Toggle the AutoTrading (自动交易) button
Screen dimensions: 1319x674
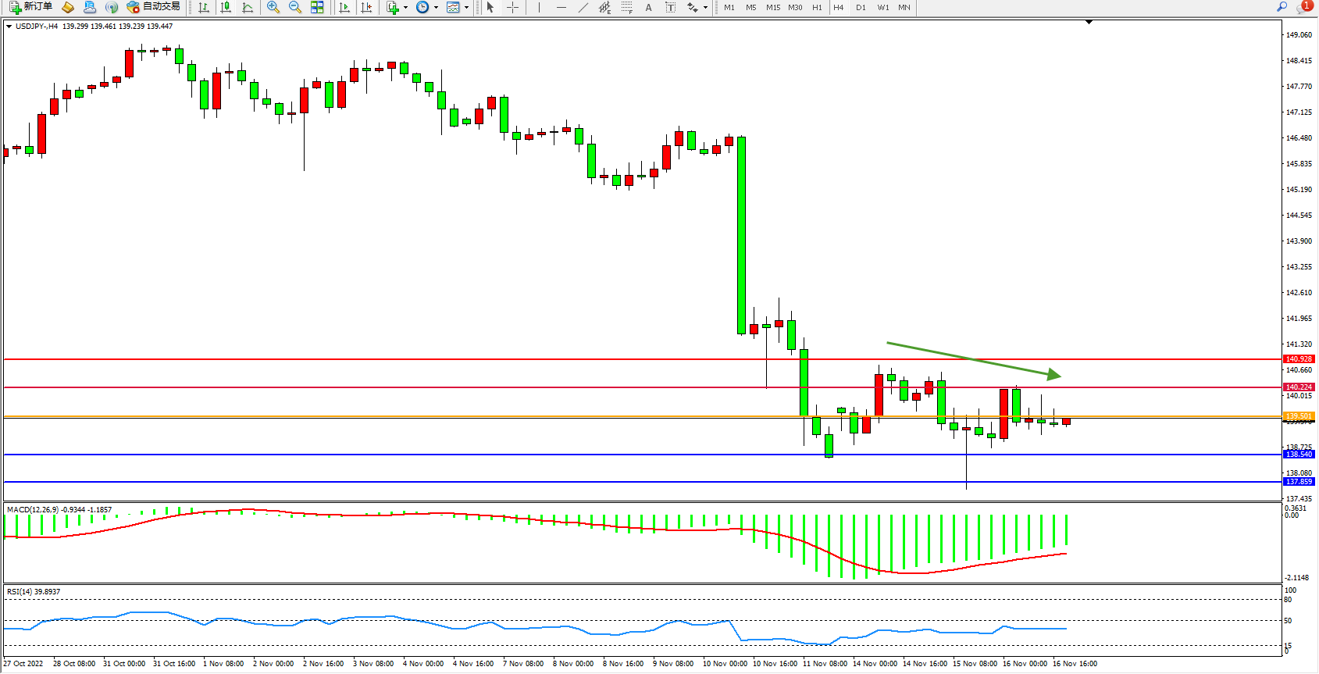[154, 7]
